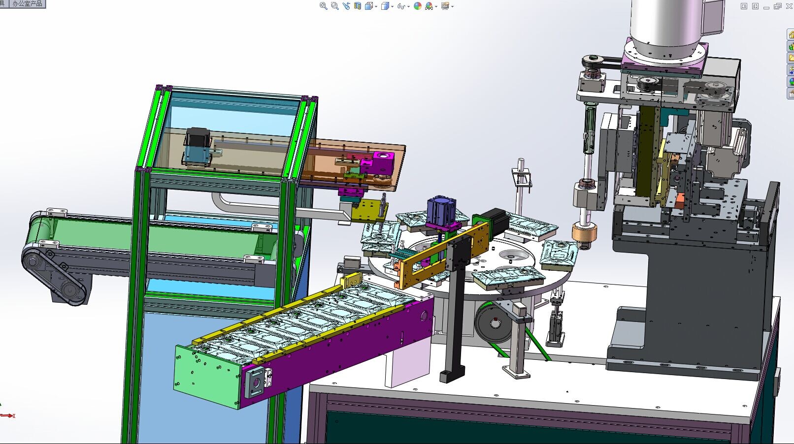Open the Appearances and Scenes pane tab
Viewport: 794px width, 444px height.
[x=791, y=81]
